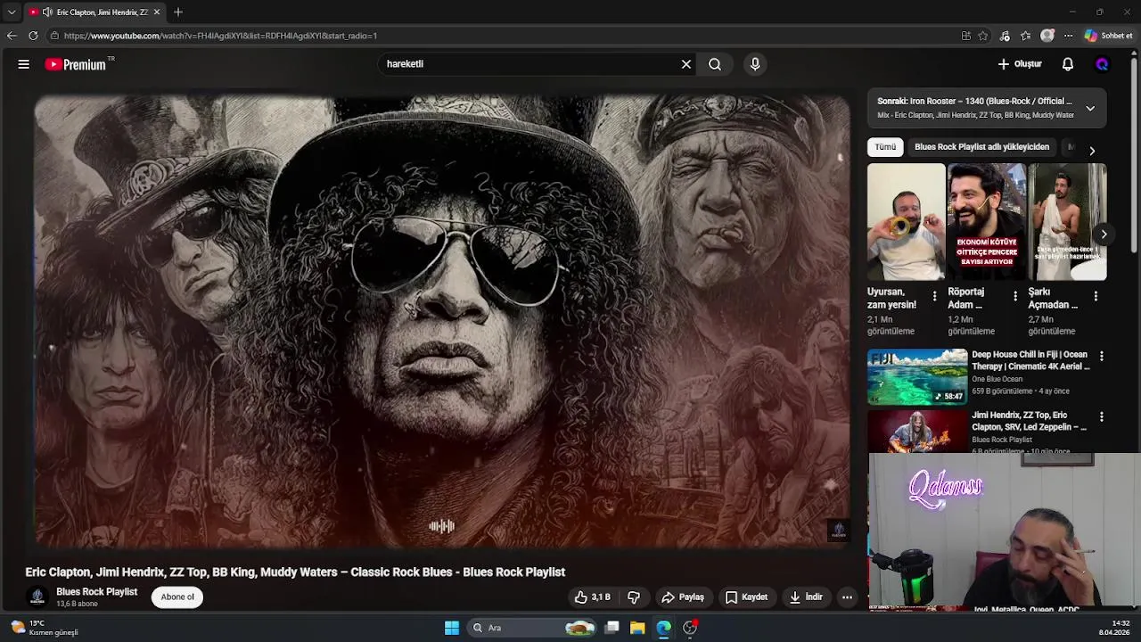Open the browser settings and more menu

[1069, 36]
